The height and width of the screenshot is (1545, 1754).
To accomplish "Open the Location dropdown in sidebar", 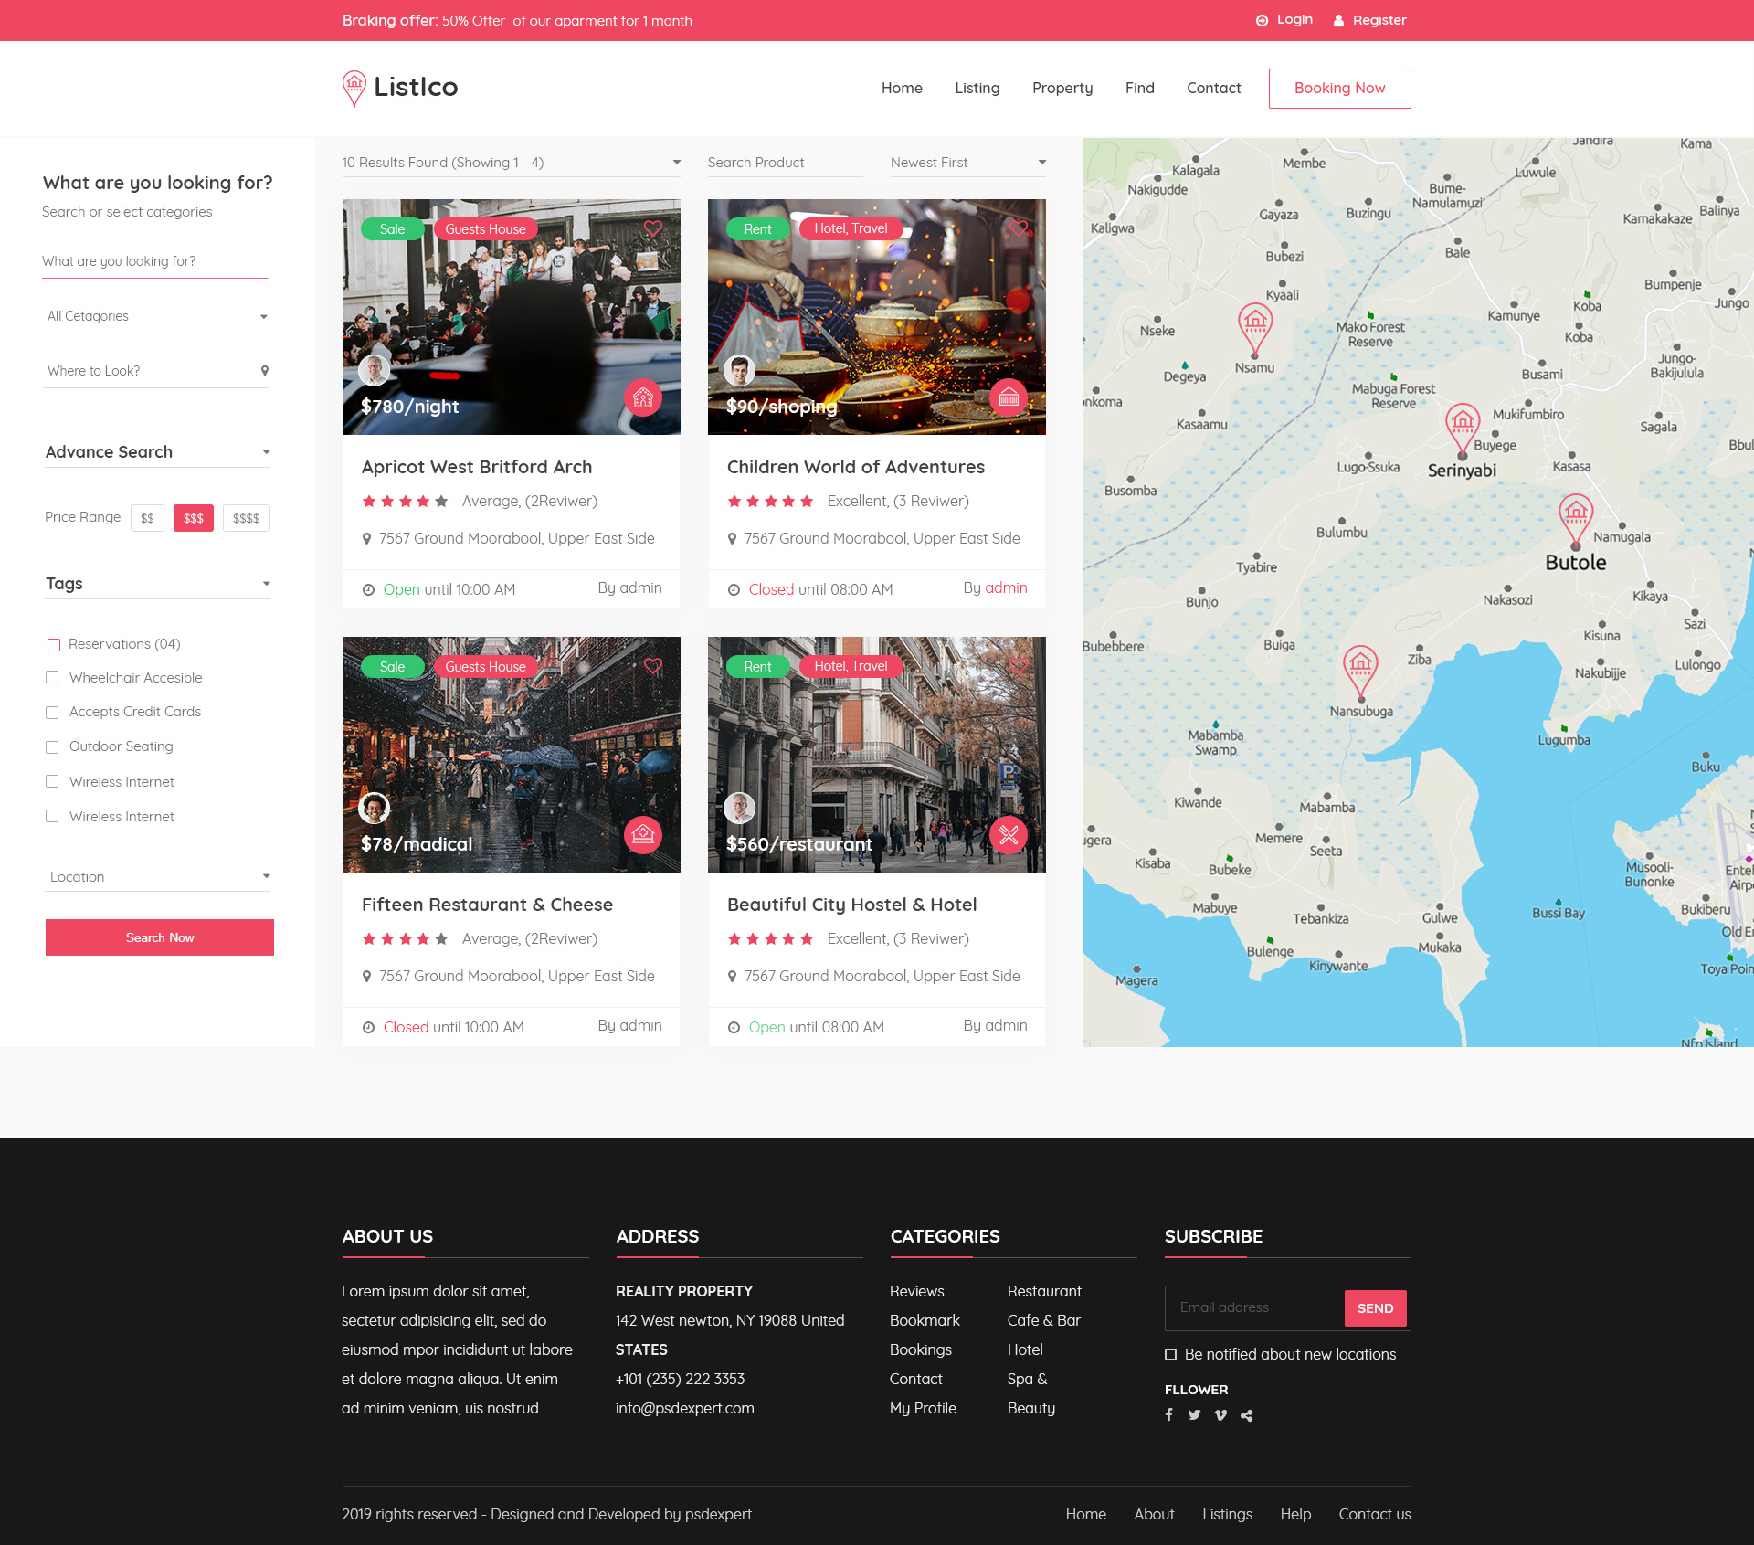I will [x=159, y=877].
